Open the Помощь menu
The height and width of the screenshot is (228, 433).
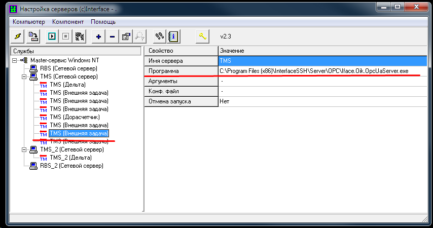click(103, 22)
